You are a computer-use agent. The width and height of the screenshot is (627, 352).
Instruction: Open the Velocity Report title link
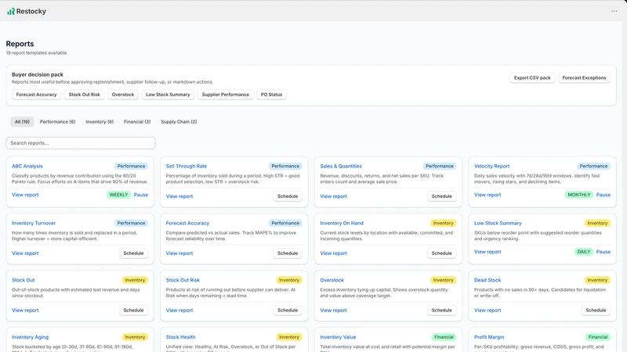pyautogui.click(x=492, y=166)
